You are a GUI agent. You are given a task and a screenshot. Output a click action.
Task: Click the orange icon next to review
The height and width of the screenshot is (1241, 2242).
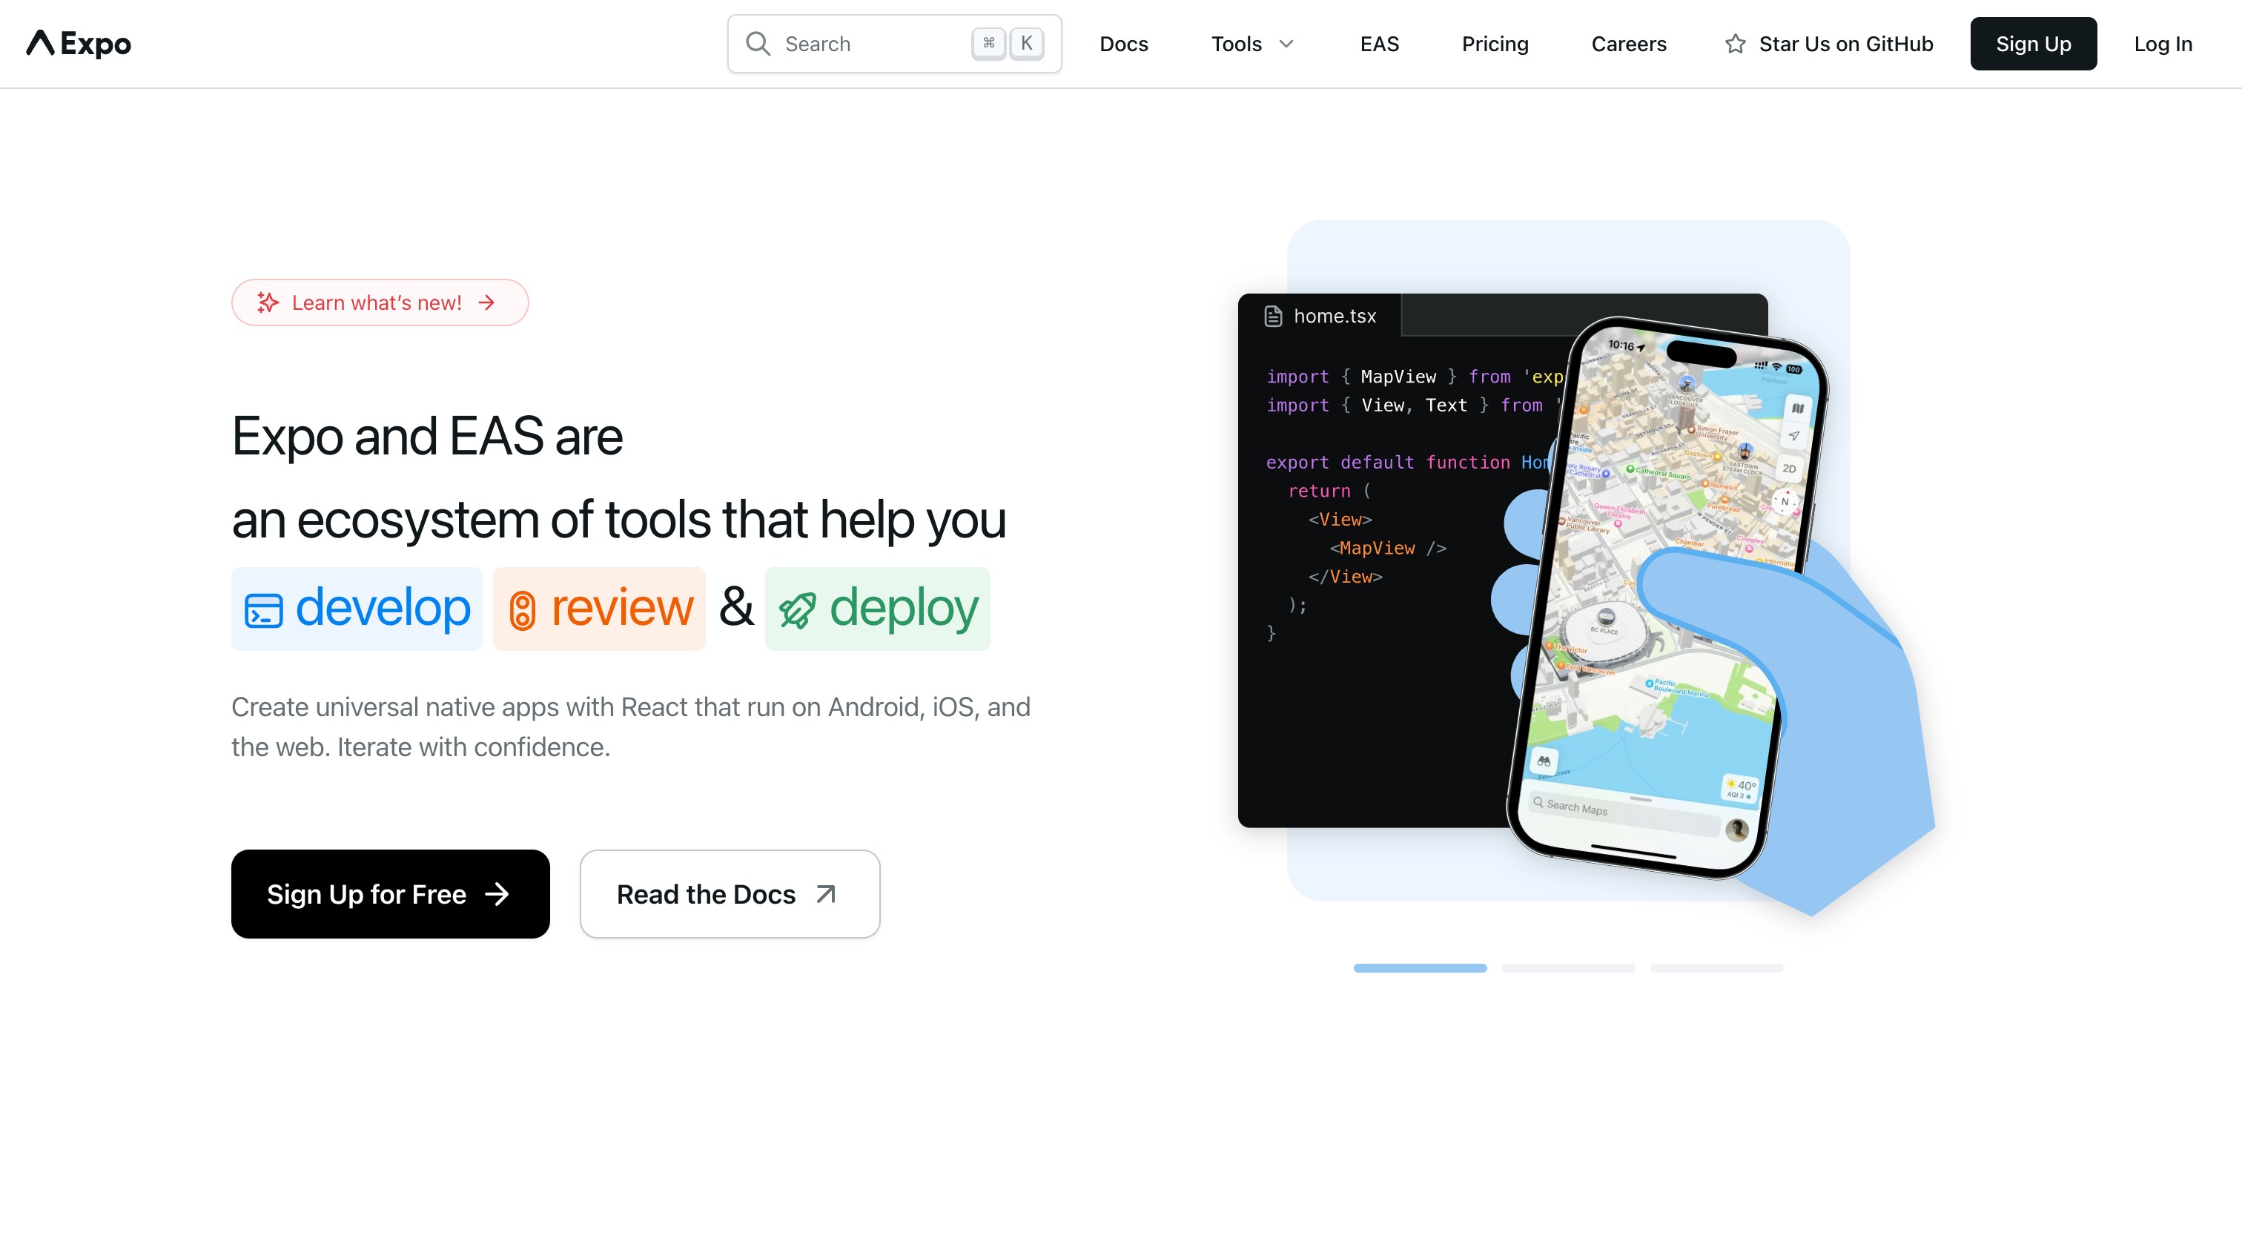[x=522, y=611]
